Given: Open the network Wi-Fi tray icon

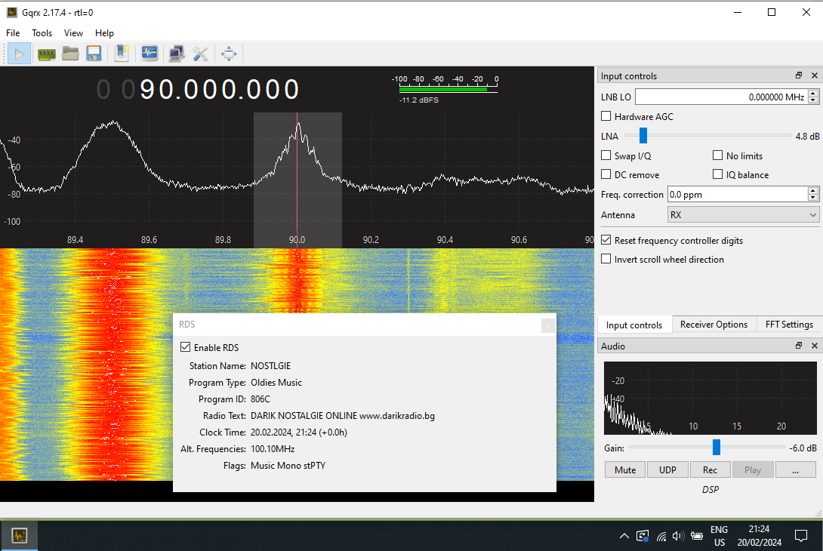Looking at the screenshot, I should (x=661, y=537).
